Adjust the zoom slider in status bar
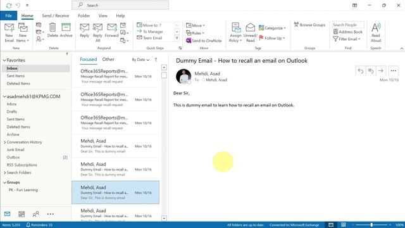Image resolution: width=405 pixels, height=228 pixels. point(371,225)
